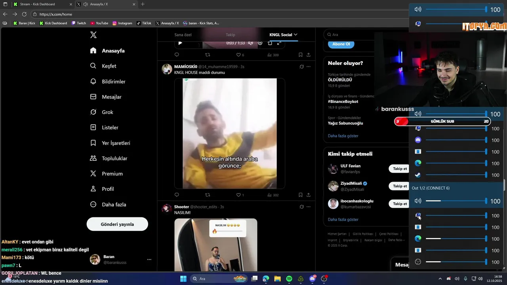Open Baran account menu dots

[149, 260]
